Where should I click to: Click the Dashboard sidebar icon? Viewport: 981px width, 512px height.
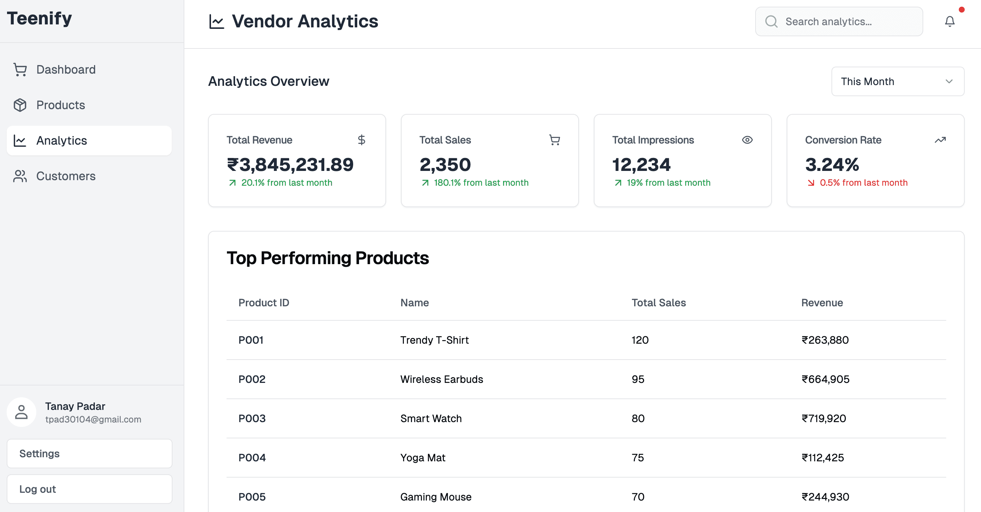(x=21, y=69)
